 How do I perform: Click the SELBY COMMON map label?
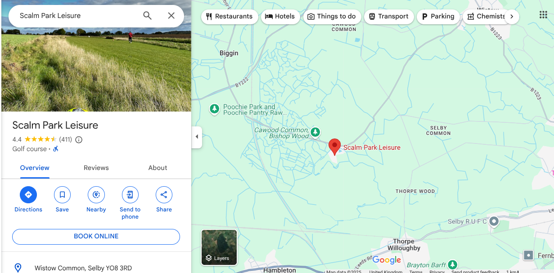[438, 130]
